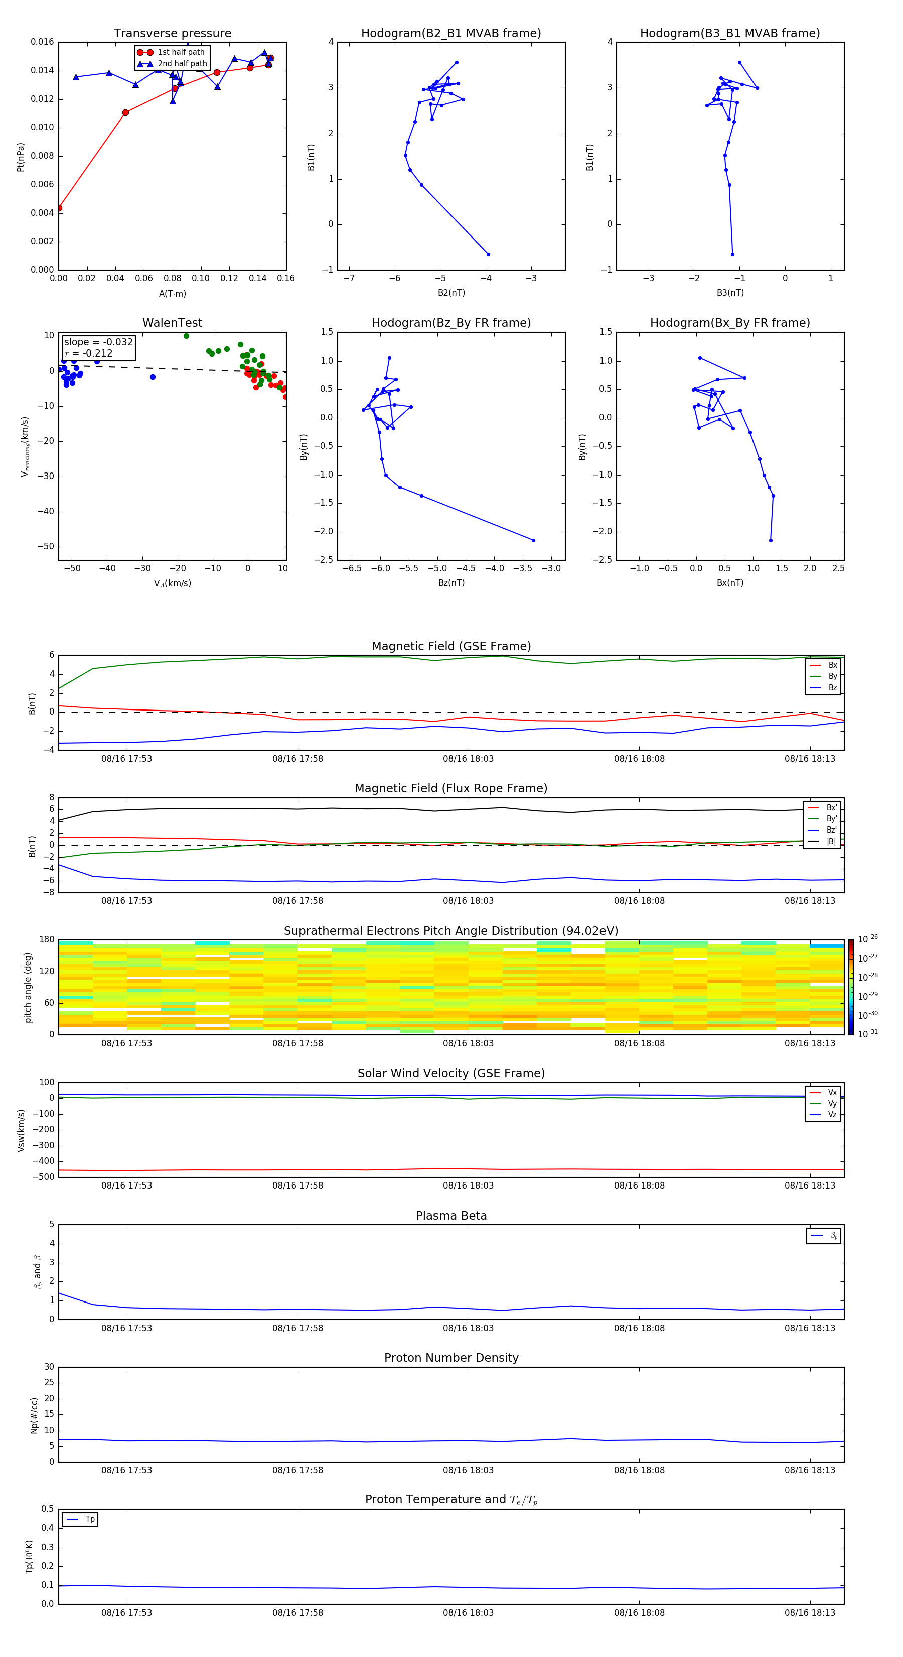Select the 'Vz' velocity legend entry
The image size is (903, 1657).
(823, 1115)
